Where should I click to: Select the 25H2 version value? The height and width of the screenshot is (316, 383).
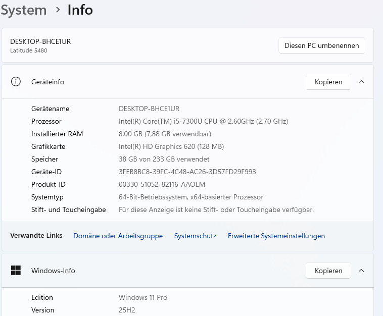click(127, 310)
